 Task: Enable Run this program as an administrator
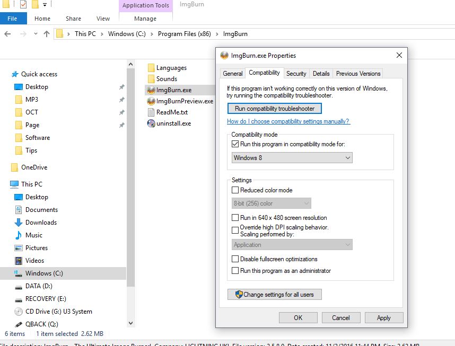pos(235,271)
